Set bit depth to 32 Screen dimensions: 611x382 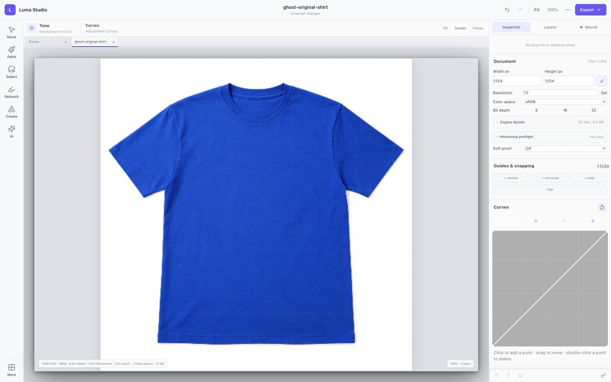click(593, 110)
